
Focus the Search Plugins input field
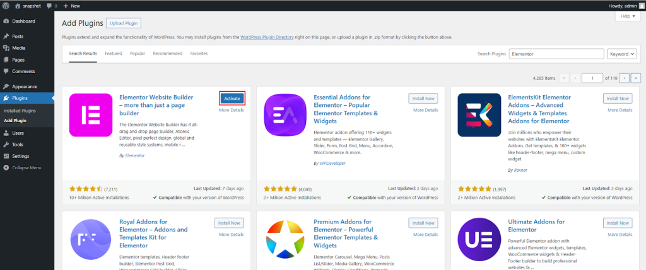coord(556,54)
